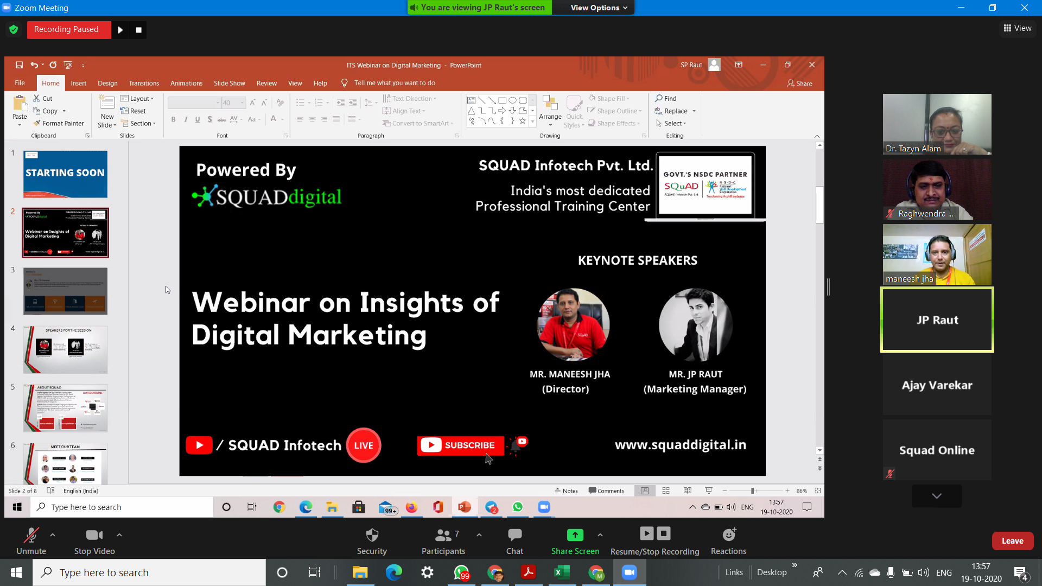Stop Video in Zoom toolbar

click(x=94, y=541)
